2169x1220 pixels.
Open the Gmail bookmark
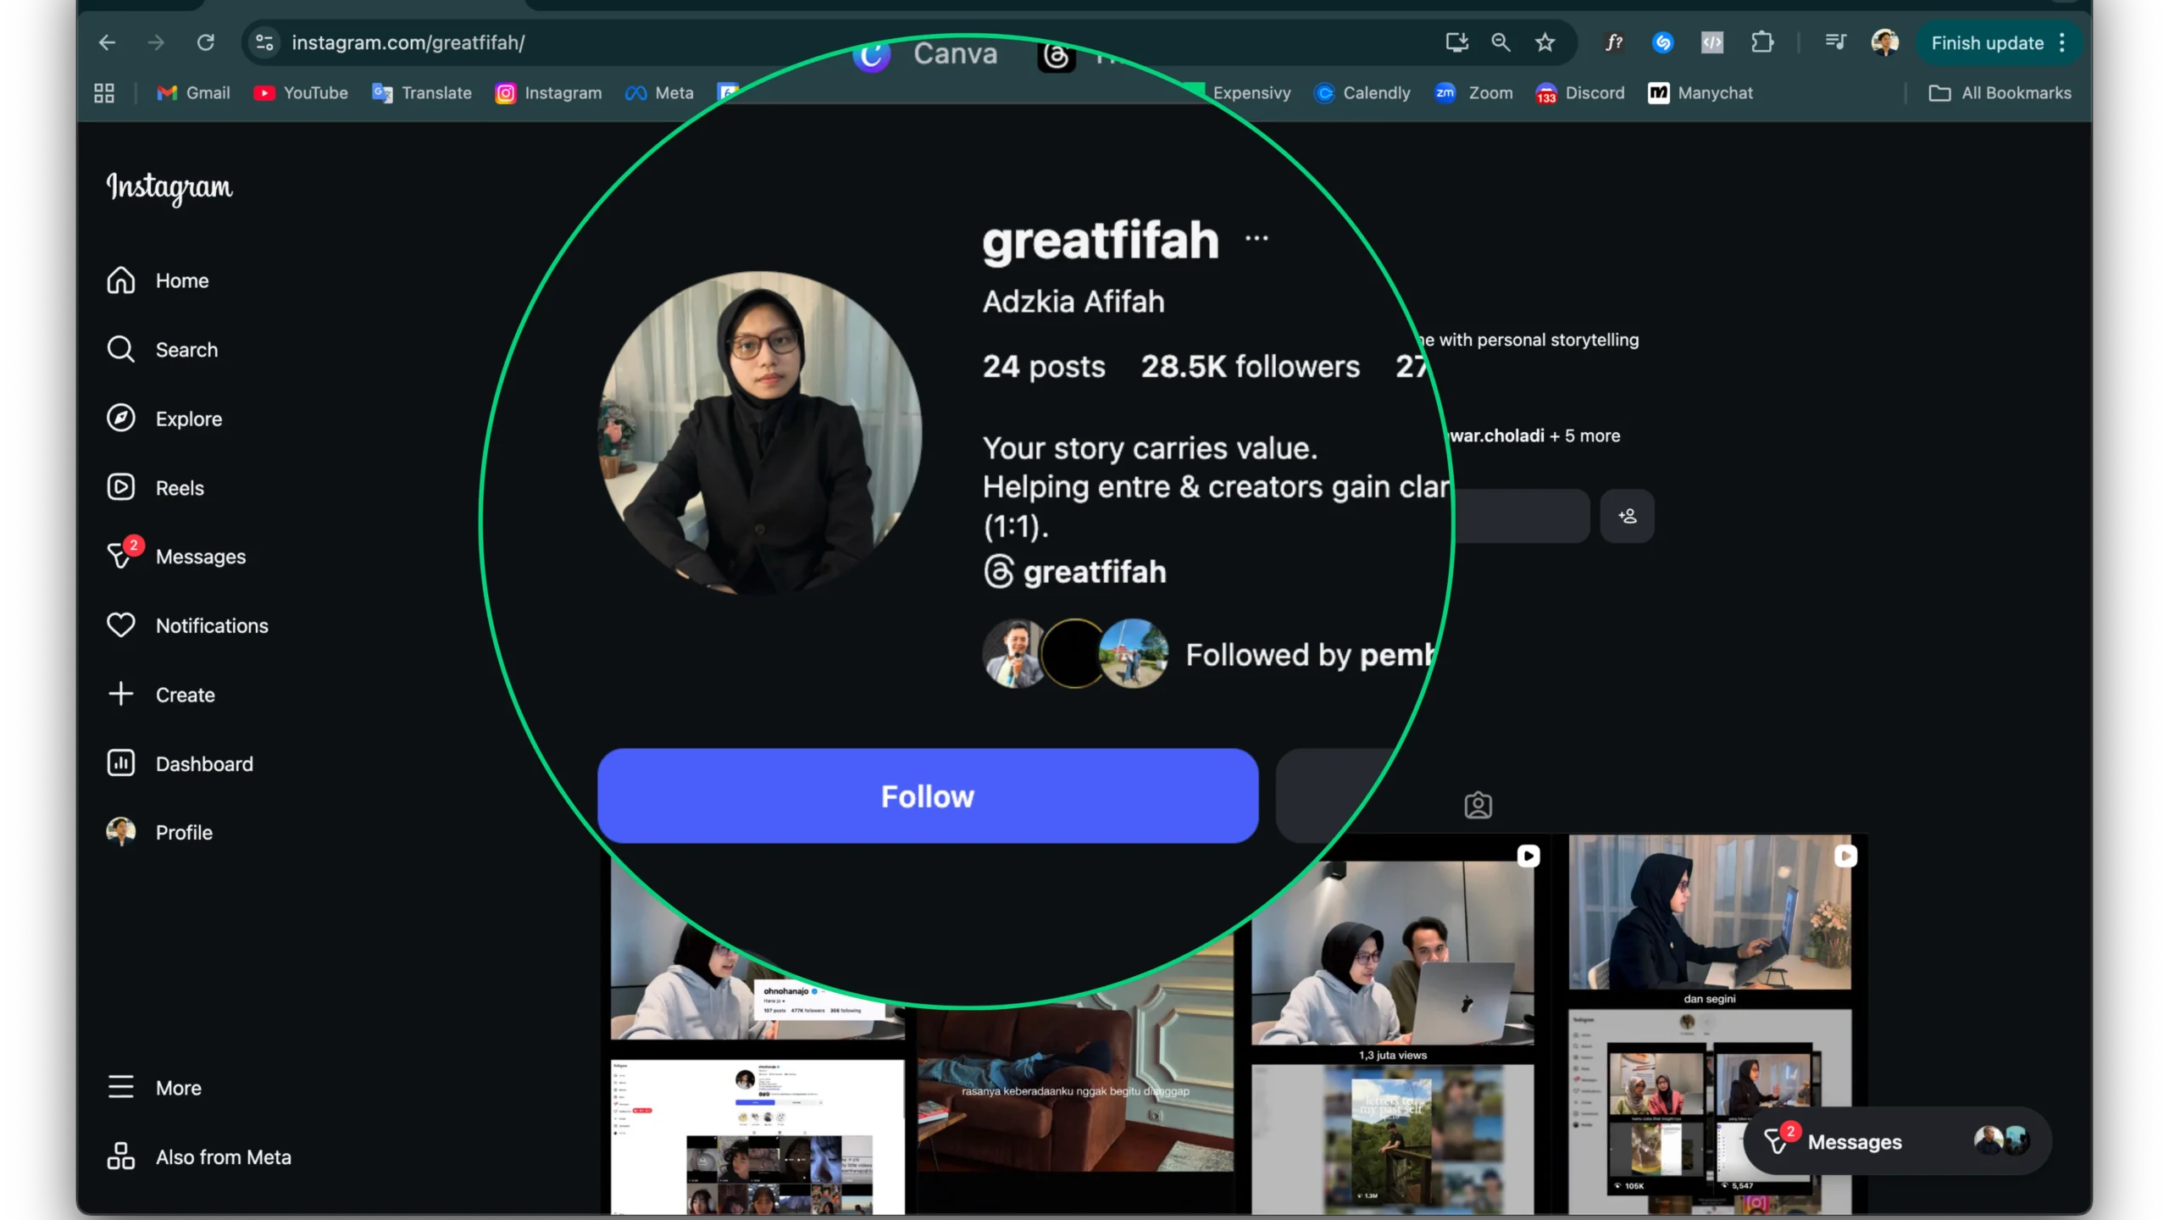click(194, 93)
